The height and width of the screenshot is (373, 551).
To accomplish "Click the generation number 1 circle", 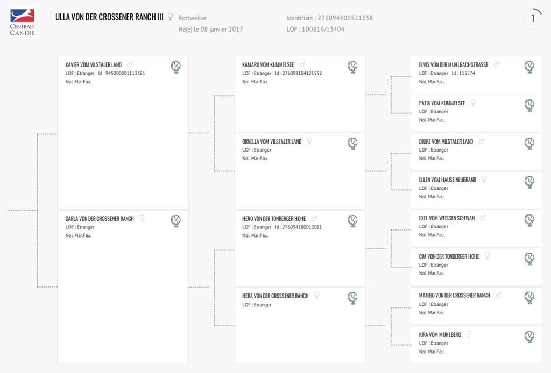I will [533, 18].
